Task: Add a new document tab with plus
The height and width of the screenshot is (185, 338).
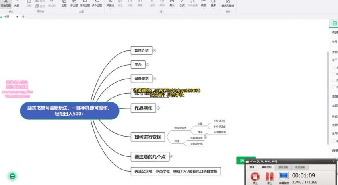Action: coord(23,17)
